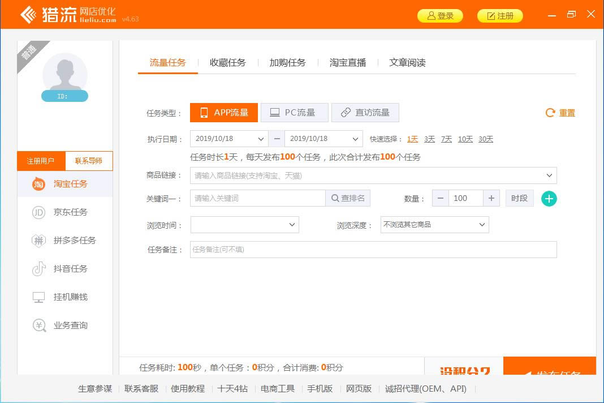604x403 pixels.
Task: Choose quick select 3天
Action: point(429,139)
